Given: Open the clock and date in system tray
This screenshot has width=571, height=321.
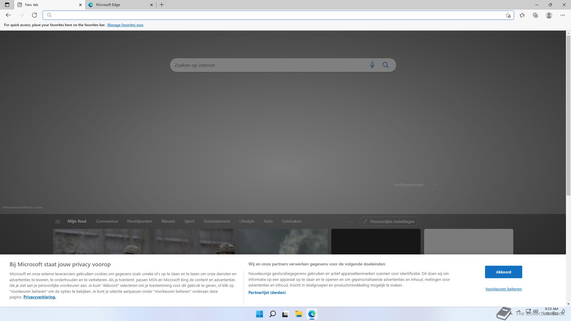Looking at the screenshot, I should pyautogui.click(x=551, y=311).
